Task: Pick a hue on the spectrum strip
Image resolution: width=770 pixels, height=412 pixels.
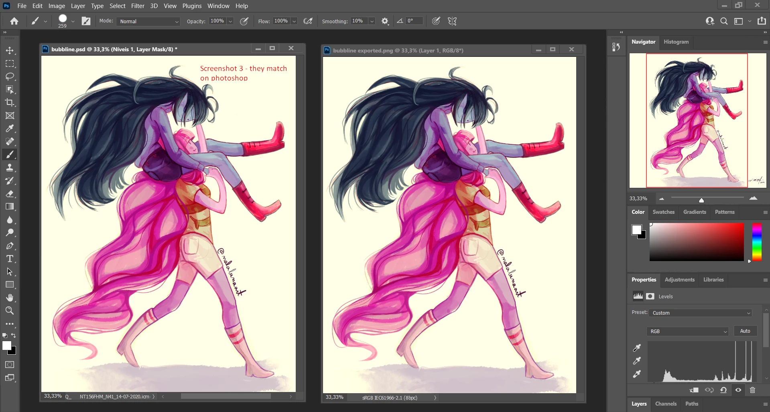Action: click(757, 242)
